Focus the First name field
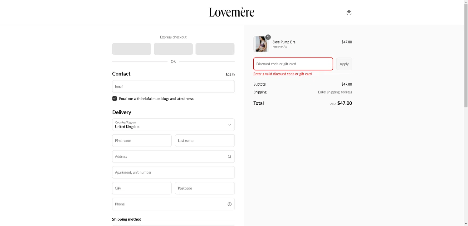Screen dimensions: 468x226 pyautogui.click(x=142, y=141)
